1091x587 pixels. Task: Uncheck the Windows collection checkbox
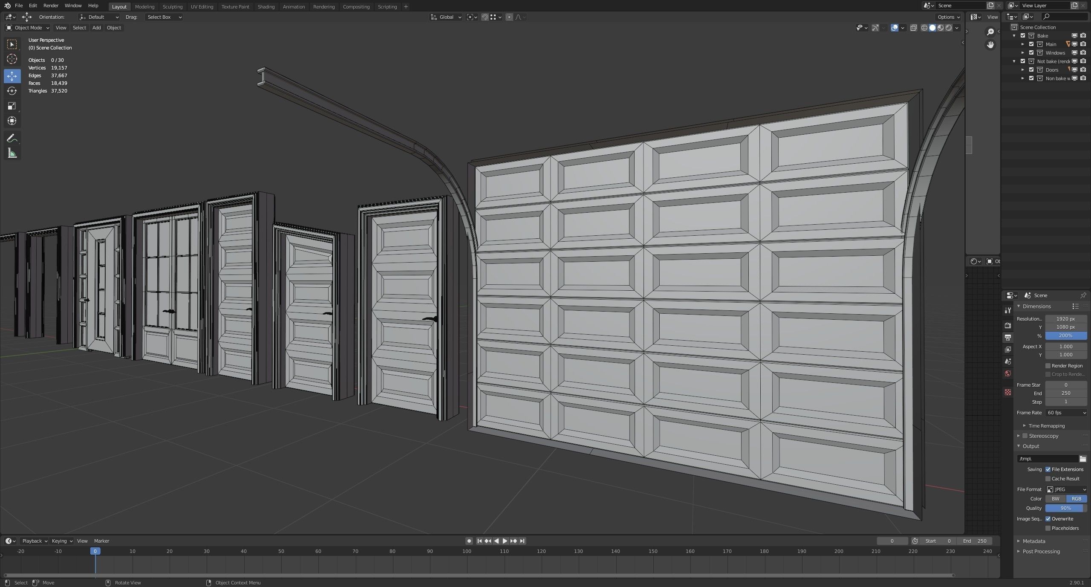pos(1031,53)
